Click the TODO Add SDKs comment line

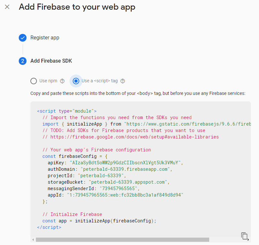click(x=124, y=130)
